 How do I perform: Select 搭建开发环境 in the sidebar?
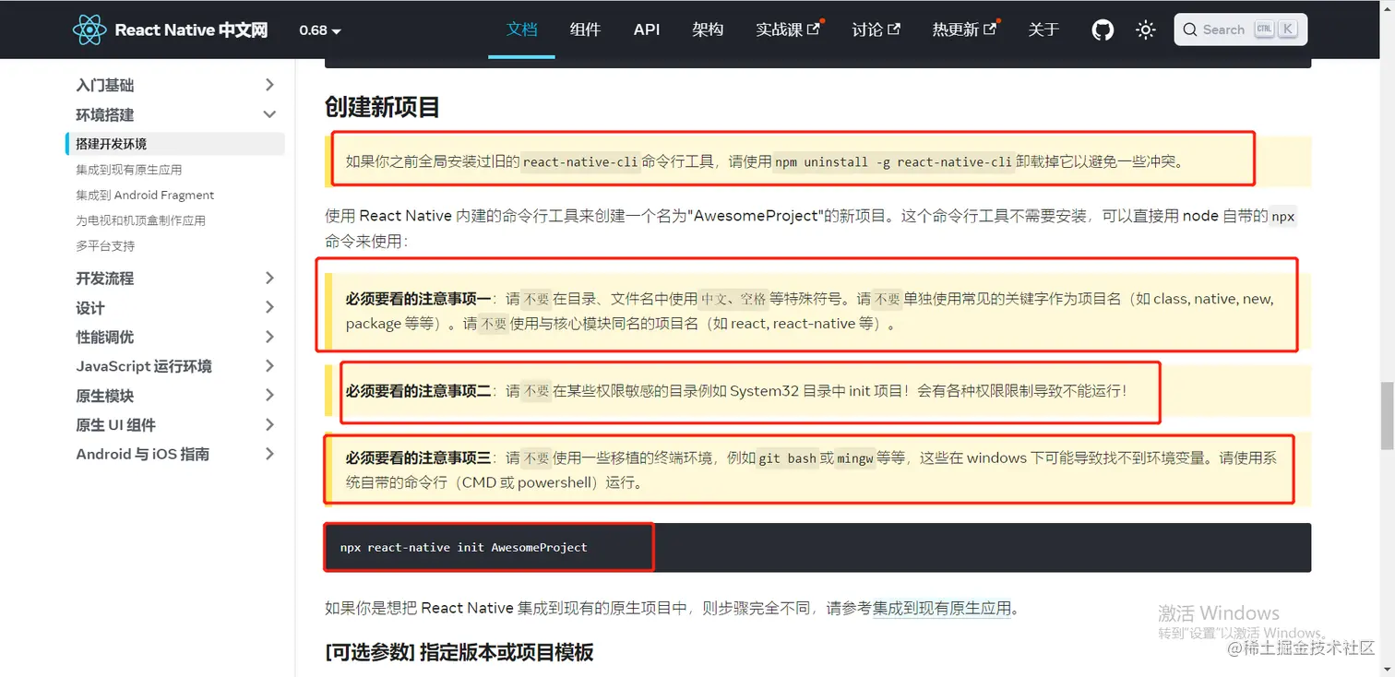pos(175,144)
